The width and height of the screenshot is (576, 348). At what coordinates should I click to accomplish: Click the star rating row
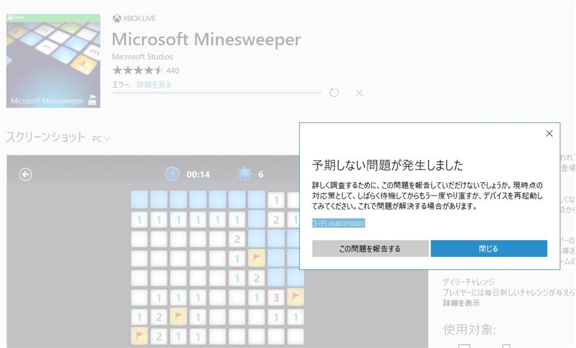(x=138, y=70)
